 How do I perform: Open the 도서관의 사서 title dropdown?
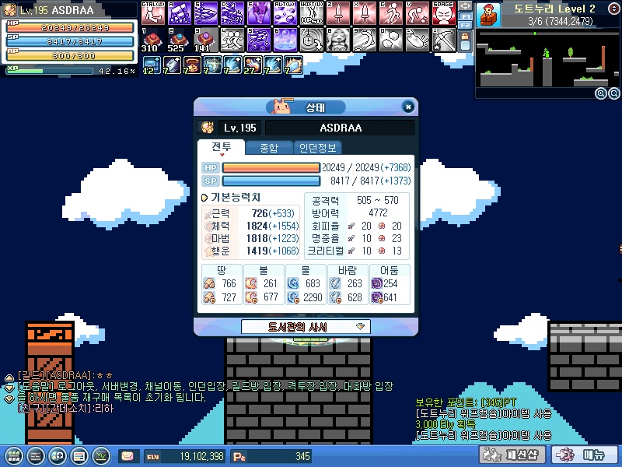(x=306, y=327)
